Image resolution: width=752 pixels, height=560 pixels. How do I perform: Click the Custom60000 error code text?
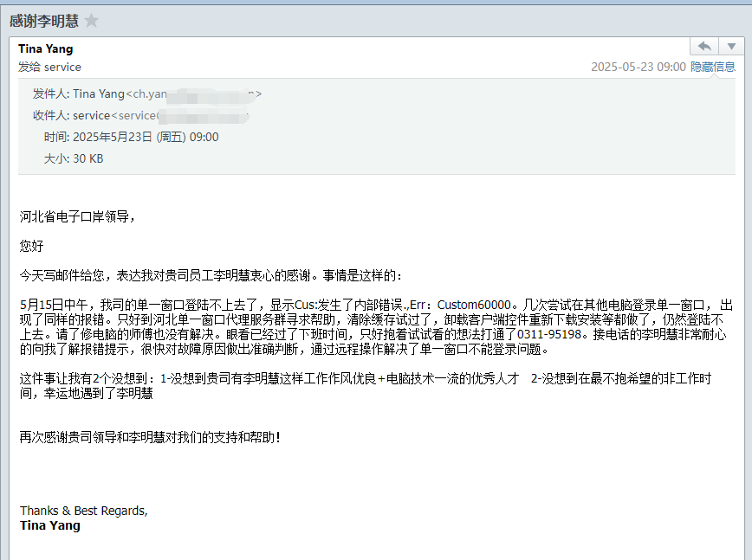[474, 305]
